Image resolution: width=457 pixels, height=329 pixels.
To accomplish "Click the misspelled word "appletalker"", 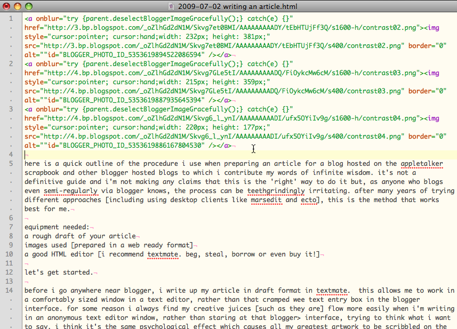I will coord(422,164).
